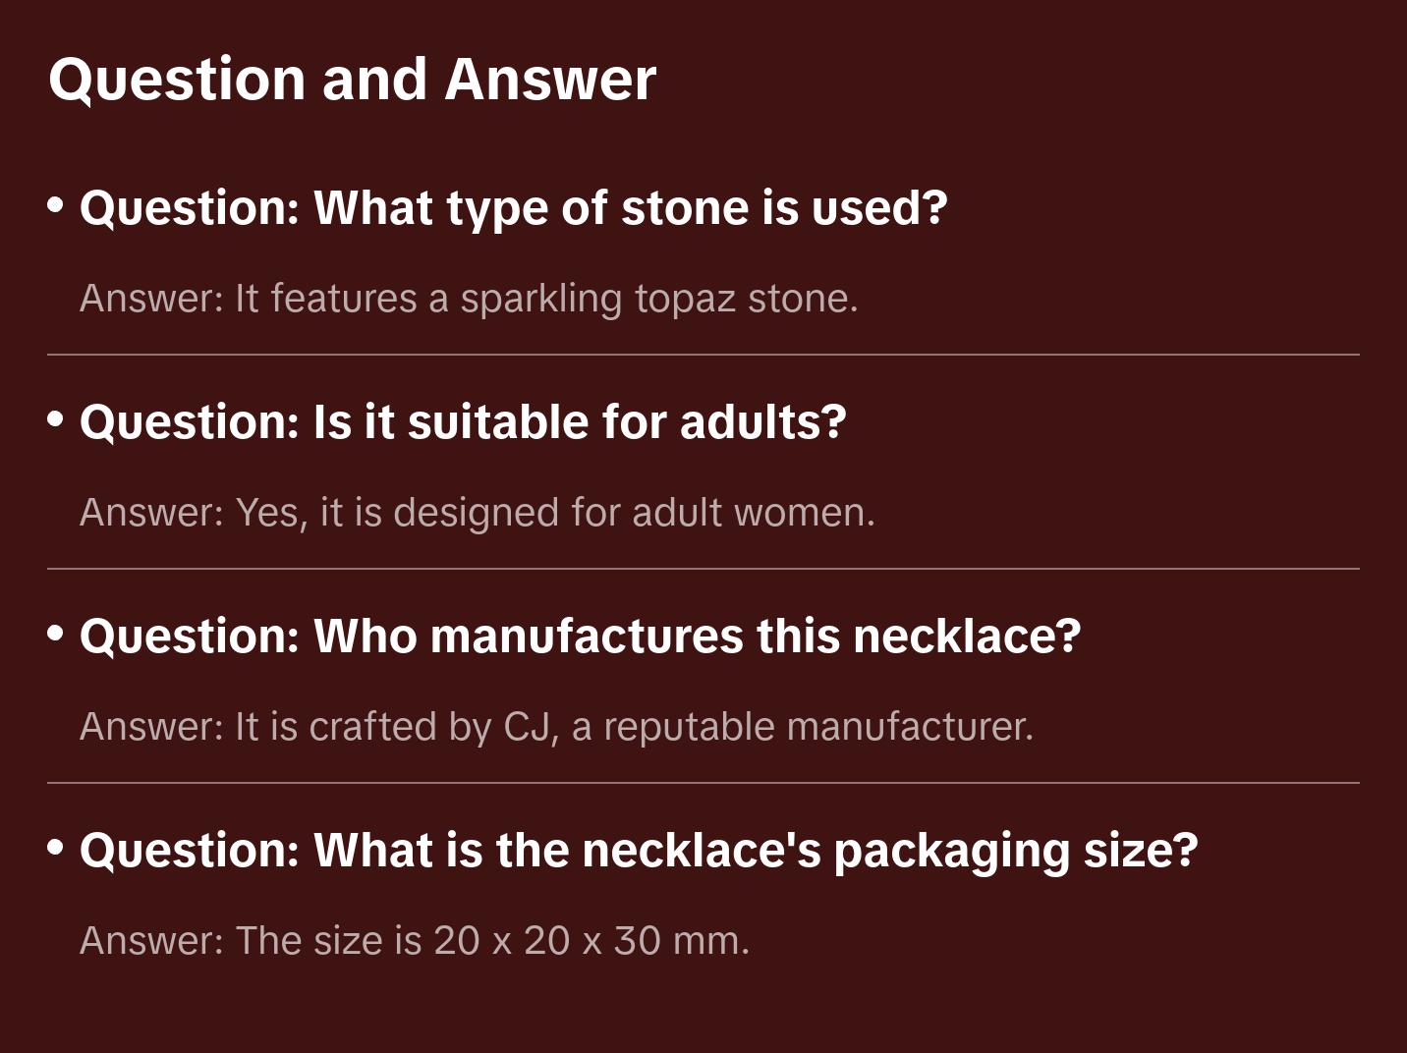Select the "Who manufactures this necklace" question
1407x1053 pixels.
[x=580, y=637]
